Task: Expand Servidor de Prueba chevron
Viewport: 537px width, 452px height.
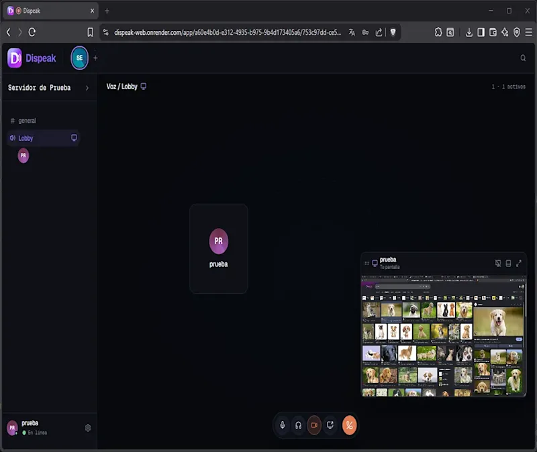Action: click(x=87, y=88)
